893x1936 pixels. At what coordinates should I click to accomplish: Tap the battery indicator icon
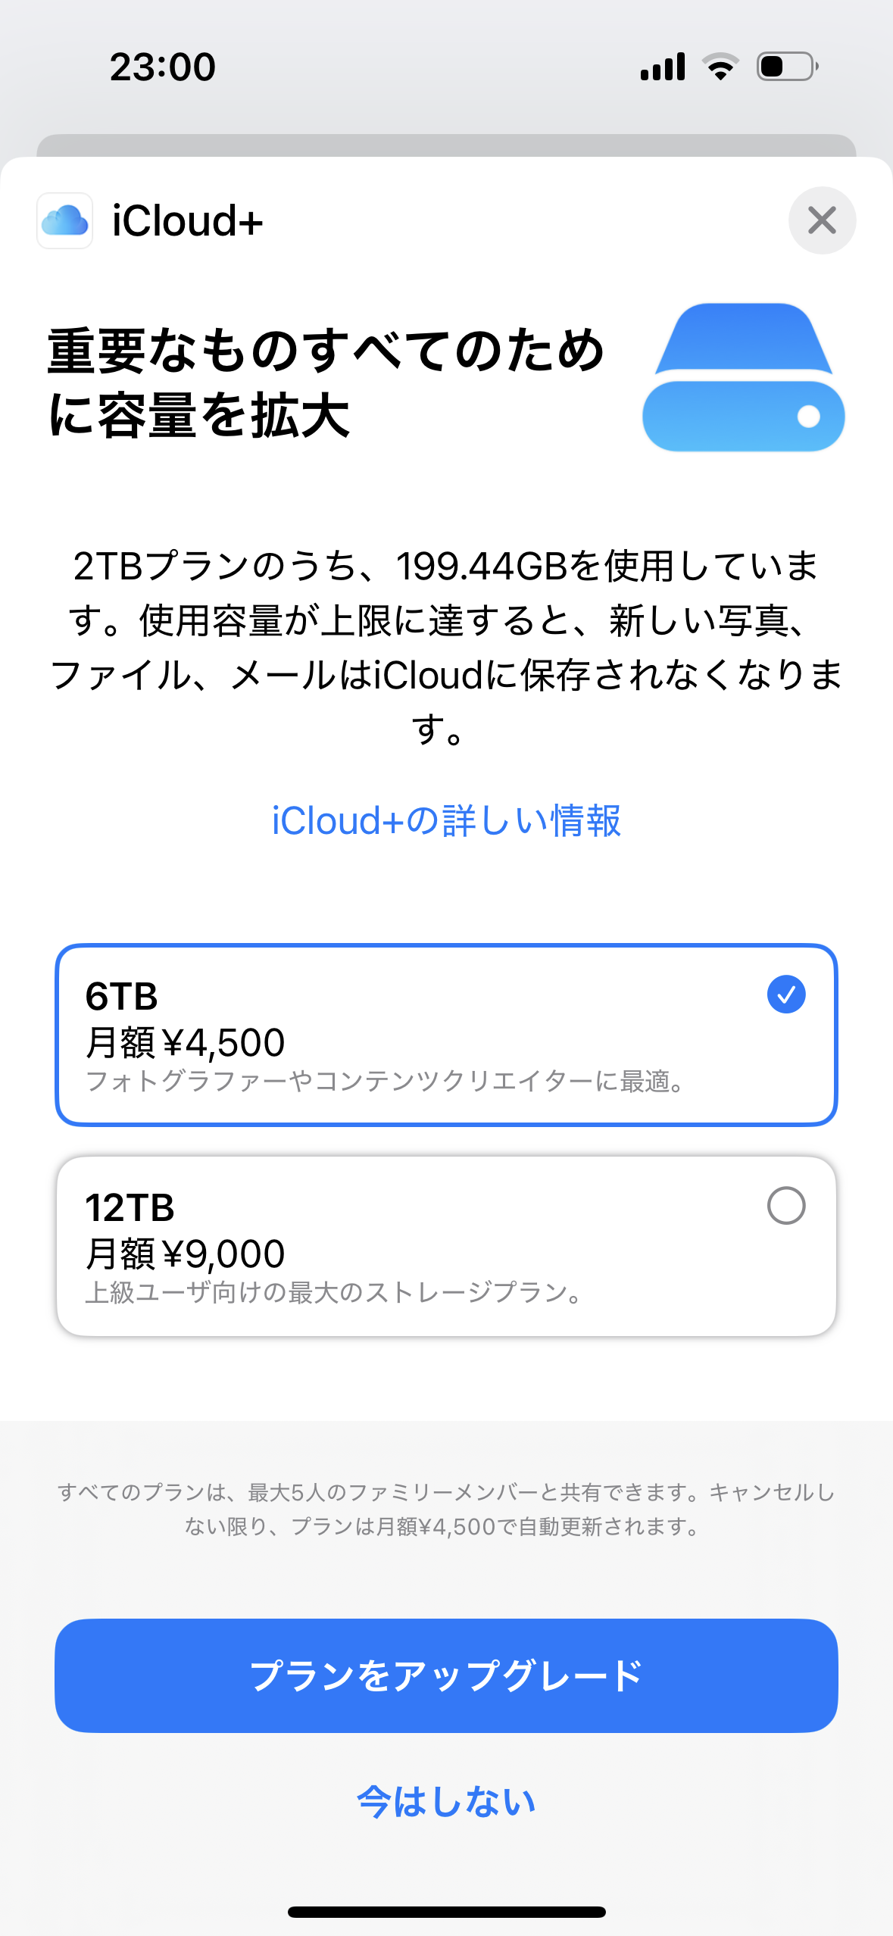click(x=787, y=67)
